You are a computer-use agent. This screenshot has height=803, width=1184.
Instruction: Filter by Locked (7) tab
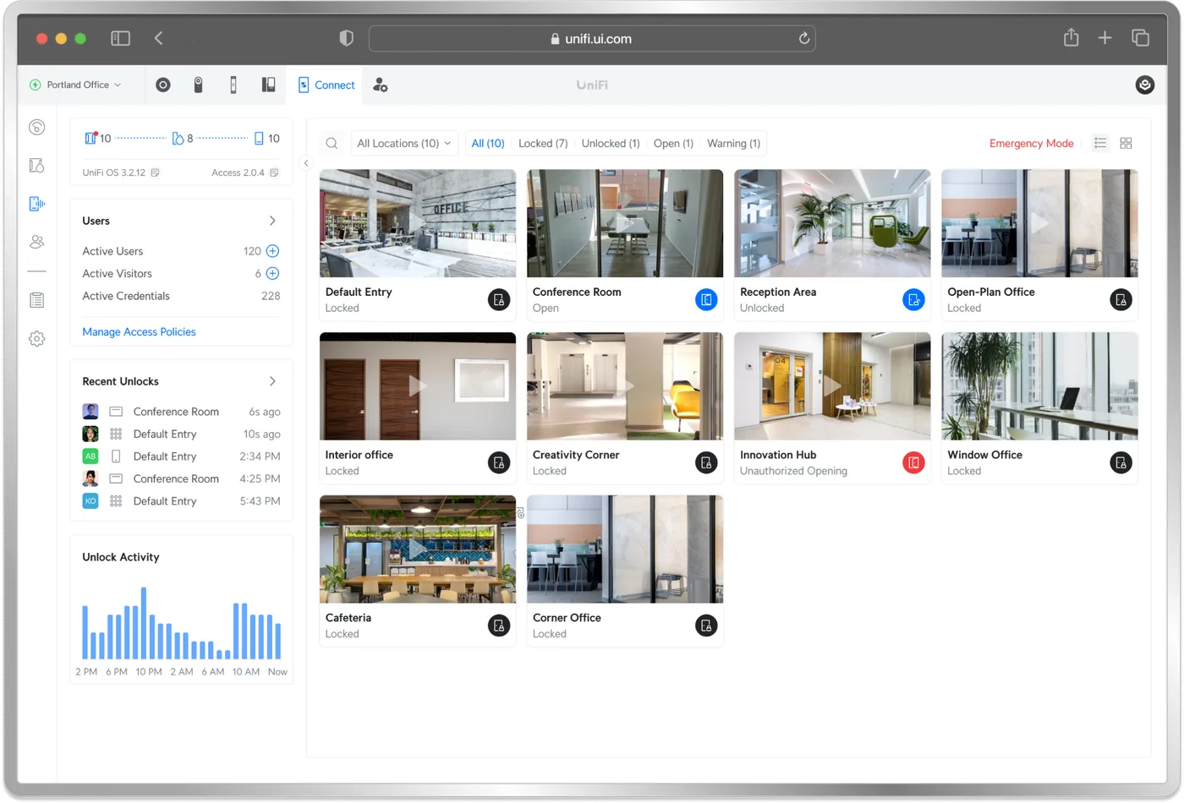pos(543,144)
